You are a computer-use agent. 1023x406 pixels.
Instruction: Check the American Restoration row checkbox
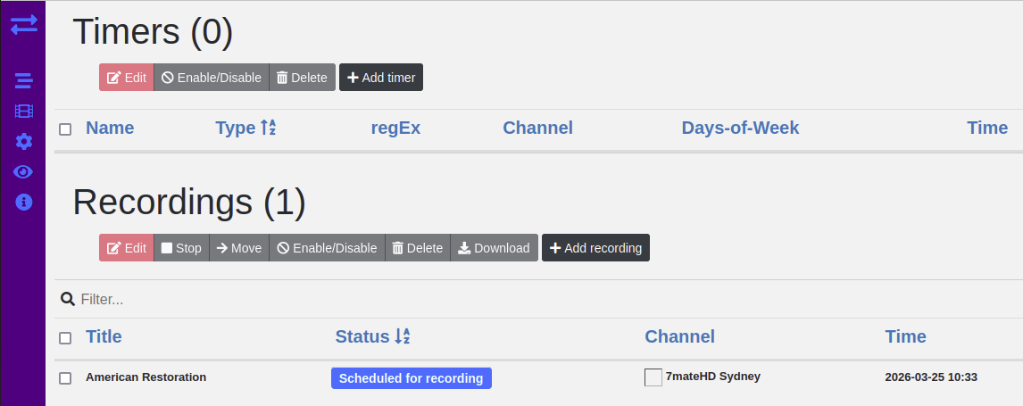pyautogui.click(x=65, y=378)
